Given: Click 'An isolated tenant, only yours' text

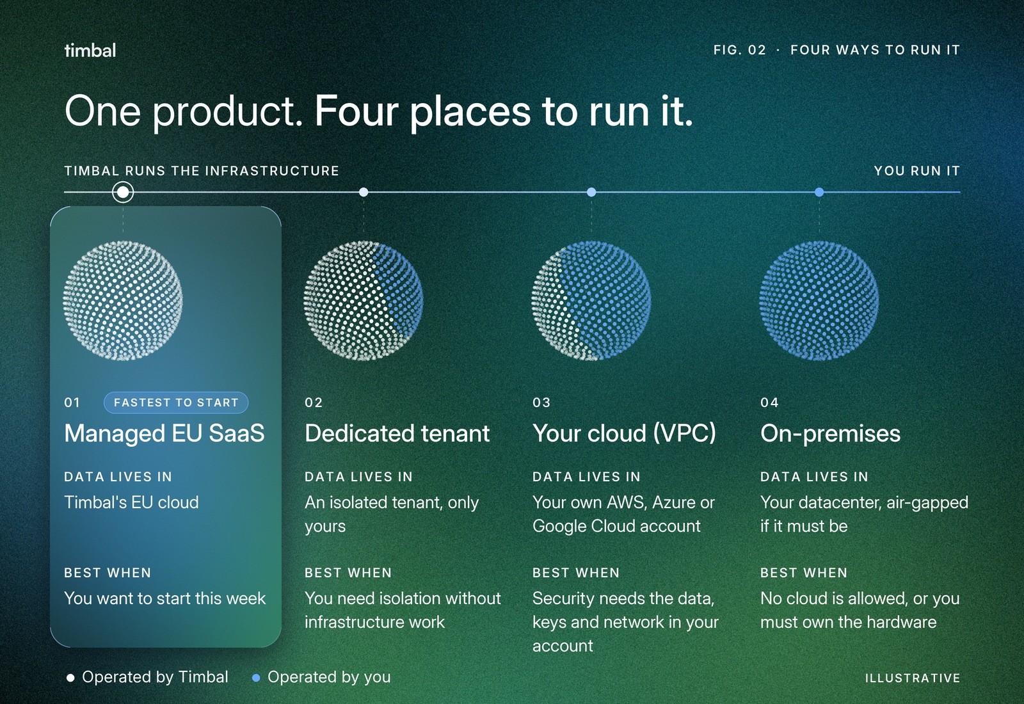Looking at the screenshot, I should pyautogui.click(x=392, y=514).
